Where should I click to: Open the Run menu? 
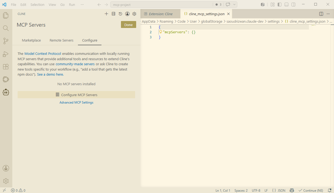(x=72, y=5)
